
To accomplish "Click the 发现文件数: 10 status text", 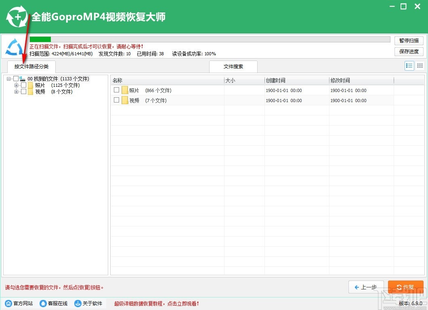I will tap(115, 54).
